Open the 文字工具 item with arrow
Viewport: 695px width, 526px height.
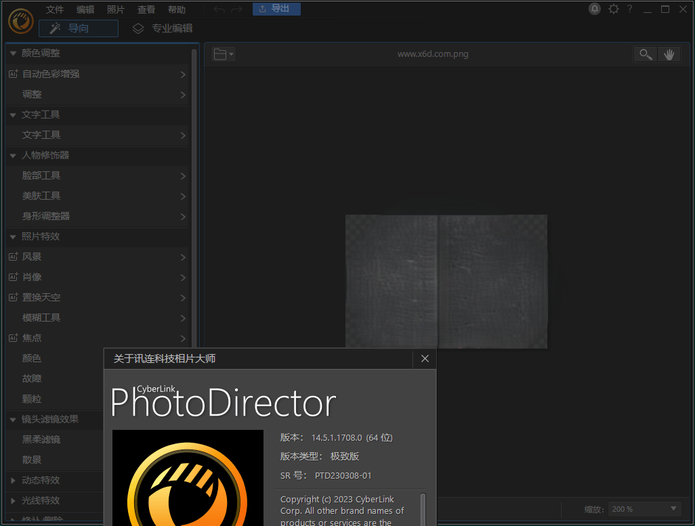[x=97, y=135]
